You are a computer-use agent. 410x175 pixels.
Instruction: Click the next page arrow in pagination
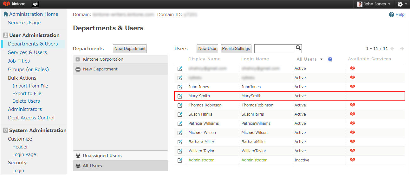pyautogui.click(x=402, y=49)
